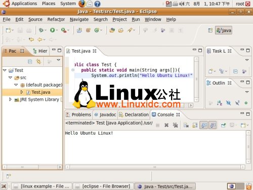Collapse the (default package) node

16,85
